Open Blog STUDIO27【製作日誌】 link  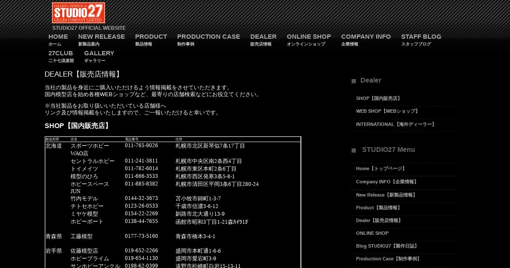[x=387, y=246]
